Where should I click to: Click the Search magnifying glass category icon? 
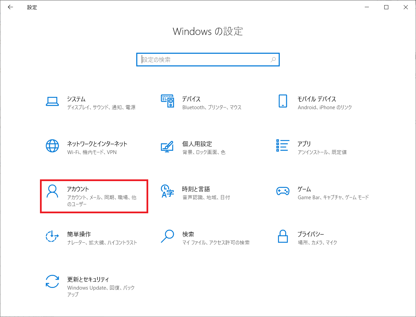tap(167, 236)
